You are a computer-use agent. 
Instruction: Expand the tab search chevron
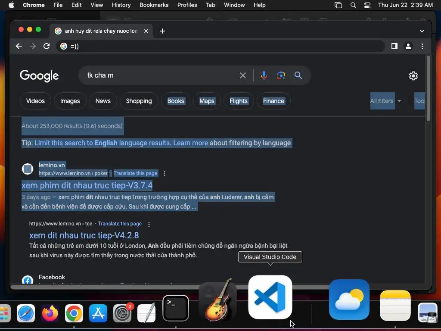point(422,31)
